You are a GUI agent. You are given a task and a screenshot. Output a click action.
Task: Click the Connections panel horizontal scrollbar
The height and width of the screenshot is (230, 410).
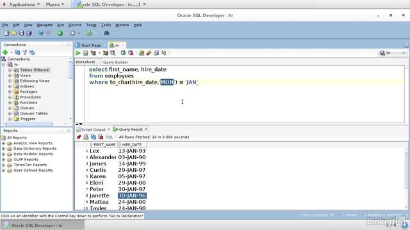click(x=29, y=124)
